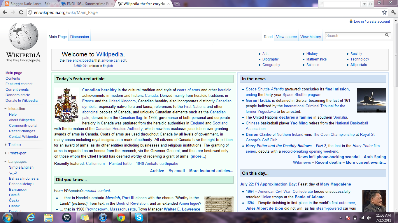Open the Featured content sidebar link
Viewport: 398px width, 223px height.
(x=19, y=84)
